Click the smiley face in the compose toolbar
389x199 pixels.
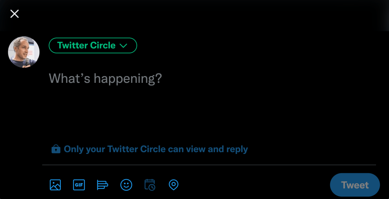coord(126,185)
